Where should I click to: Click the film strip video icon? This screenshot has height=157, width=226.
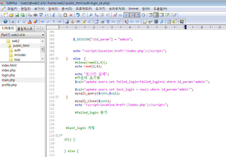[156, 22]
